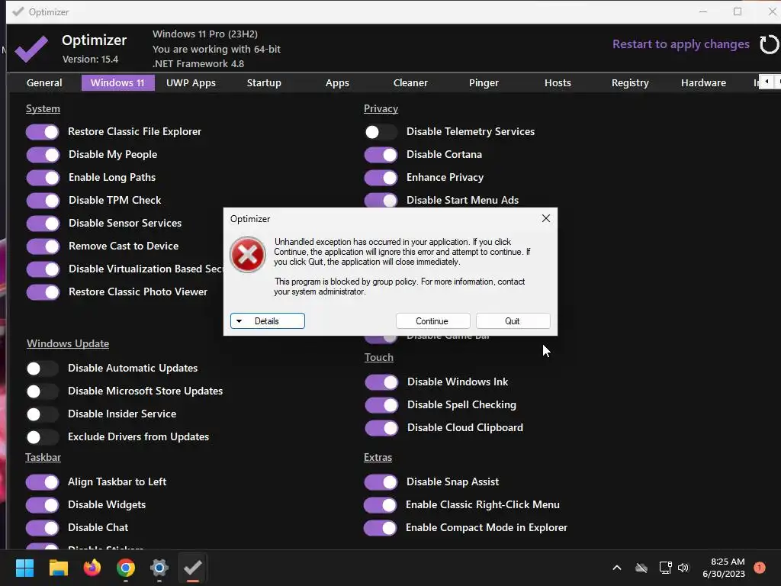Toggle Disable Snap Assist switch
This screenshot has height=586, width=781.
(x=381, y=482)
